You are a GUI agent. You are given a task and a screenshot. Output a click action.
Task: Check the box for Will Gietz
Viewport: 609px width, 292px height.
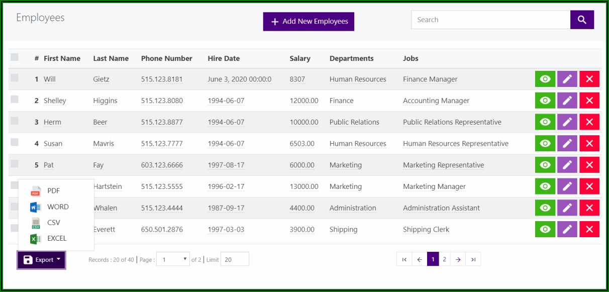pos(15,78)
